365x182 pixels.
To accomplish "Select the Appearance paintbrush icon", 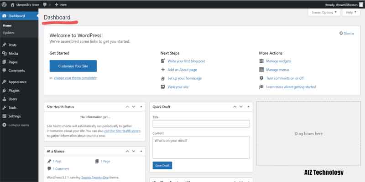I will click(x=4, y=82).
